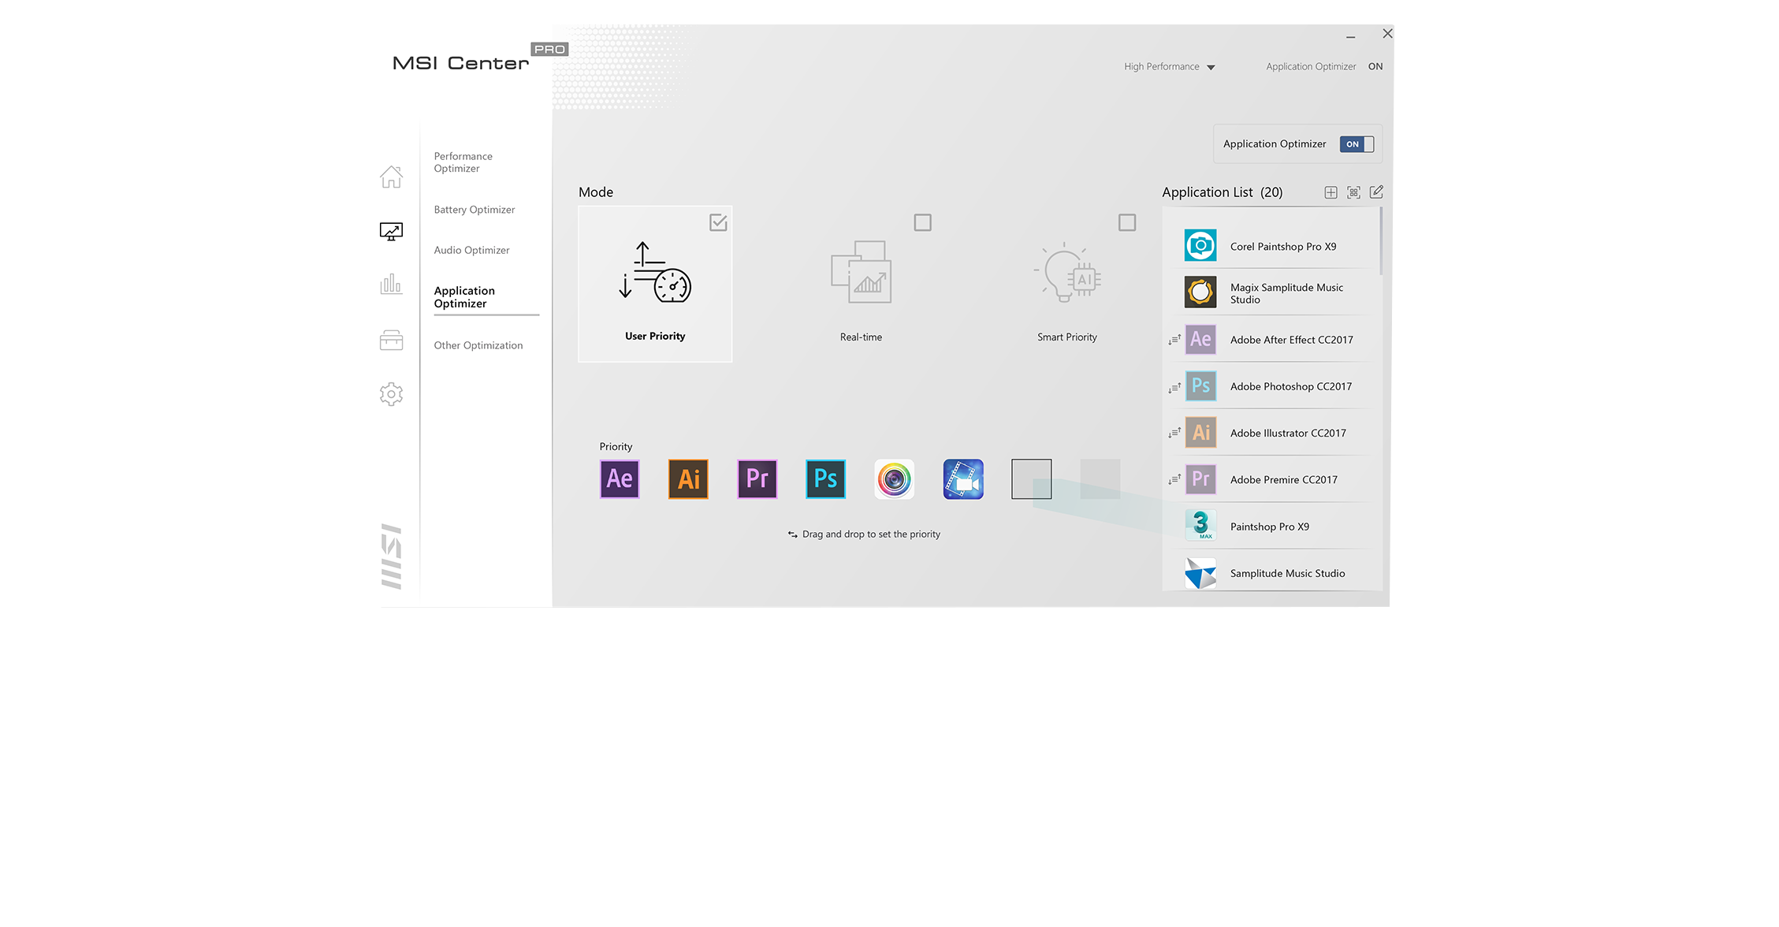Click the add application plus icon
The height and width of the screenshot is (927, 1779).
click(1331, 192)
